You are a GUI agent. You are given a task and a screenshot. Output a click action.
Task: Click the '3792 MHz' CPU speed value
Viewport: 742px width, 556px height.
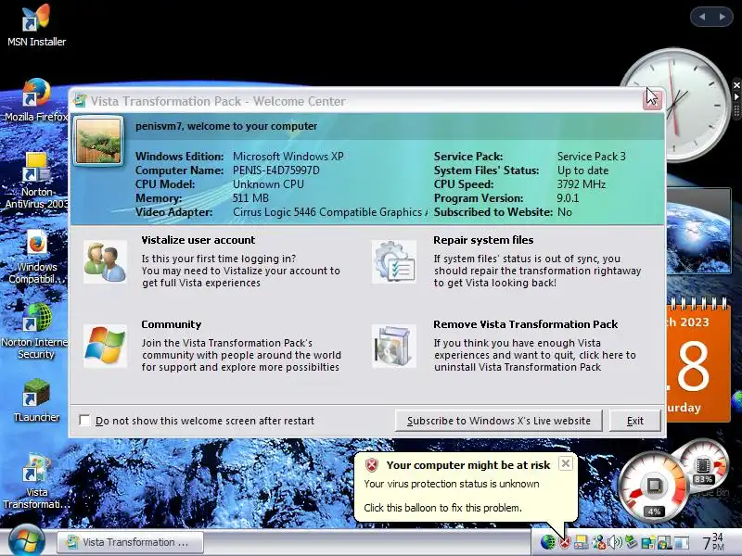(582, 184)
